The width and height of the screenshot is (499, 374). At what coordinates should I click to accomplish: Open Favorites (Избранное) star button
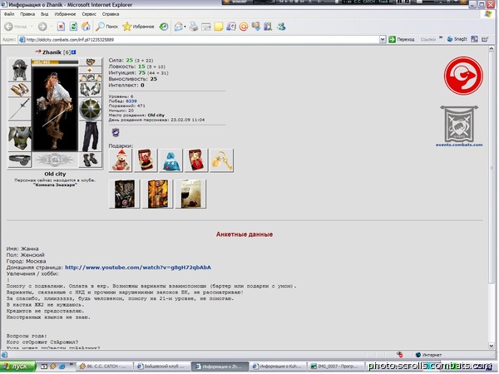point(138,27)
